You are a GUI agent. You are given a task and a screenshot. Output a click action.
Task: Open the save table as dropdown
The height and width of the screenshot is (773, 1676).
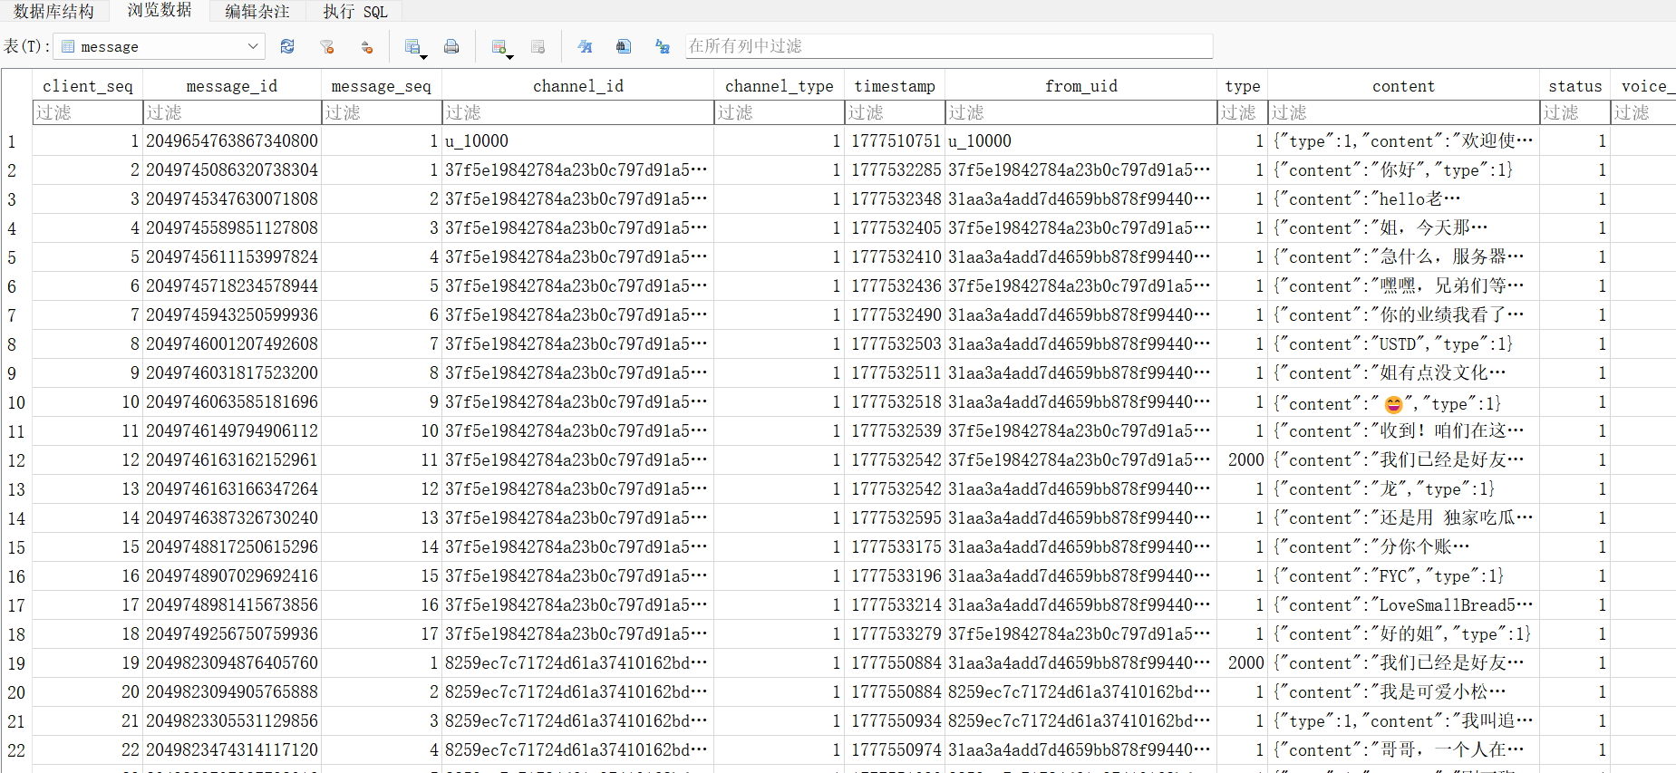pos(415,47)
